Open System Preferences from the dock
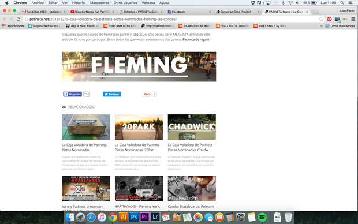Screen dimensions: 358x224 241,217
